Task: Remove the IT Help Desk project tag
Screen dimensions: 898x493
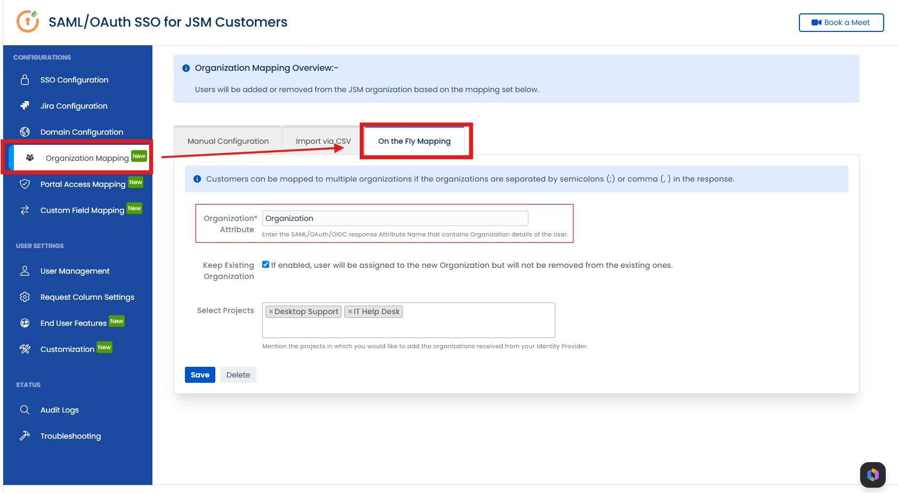Action: pyautogui.click(x=350, y=311)
